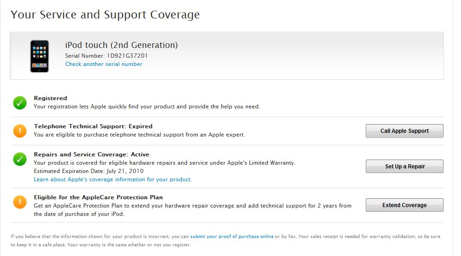461x256 pixels.
Task: Click the green checkmark beside Registered
Action: 20,103
